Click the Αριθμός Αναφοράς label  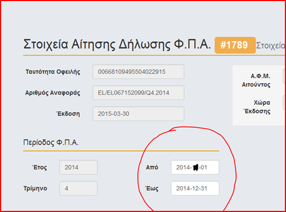[x=53, y=93]
